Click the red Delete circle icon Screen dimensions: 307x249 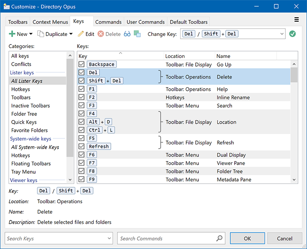tap(100, 34)
